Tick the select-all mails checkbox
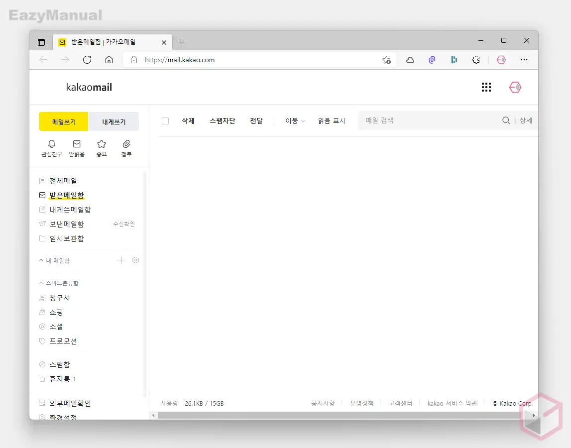Image resolution: width=571 pixels, height=448 pixels. point(165,121)
